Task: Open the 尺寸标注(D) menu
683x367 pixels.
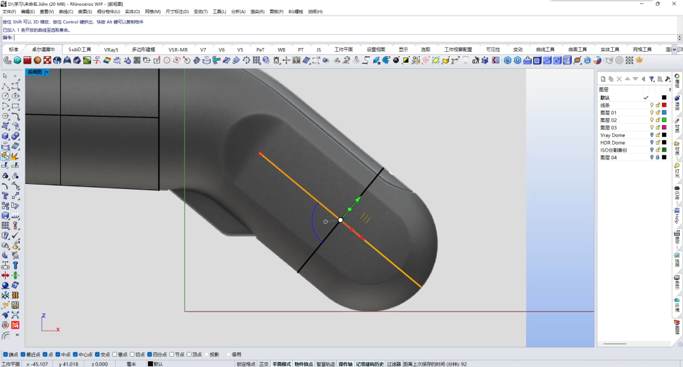Action: (x=177, y=12)
